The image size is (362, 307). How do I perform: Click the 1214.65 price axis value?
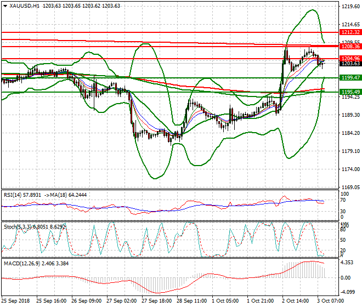(x=350, y=25)
